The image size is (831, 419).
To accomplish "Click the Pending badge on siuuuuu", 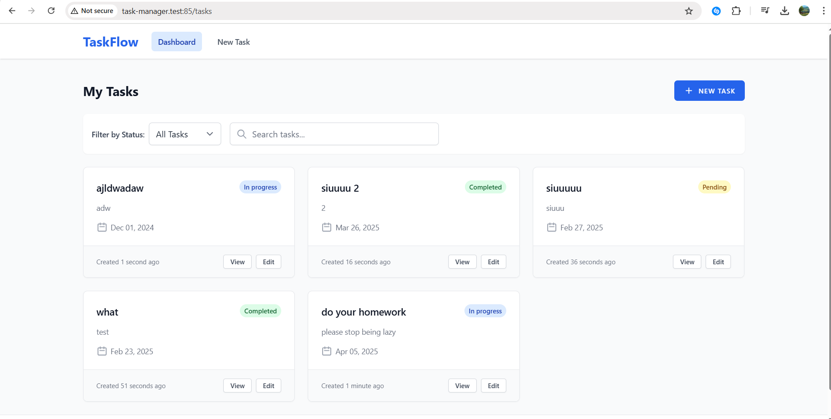I will (x=714, y=187).
